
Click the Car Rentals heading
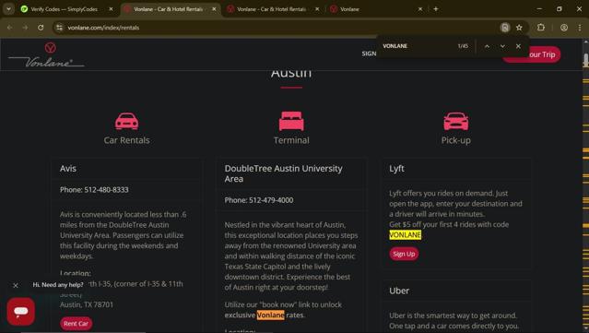coord(126,140)
